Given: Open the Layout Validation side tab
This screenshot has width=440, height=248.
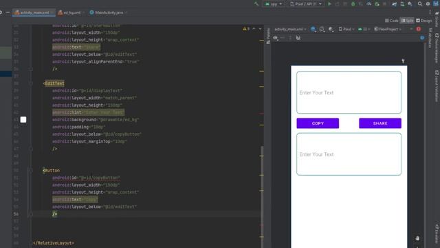Looking at the screenshot, I should (x=437, y=86).
